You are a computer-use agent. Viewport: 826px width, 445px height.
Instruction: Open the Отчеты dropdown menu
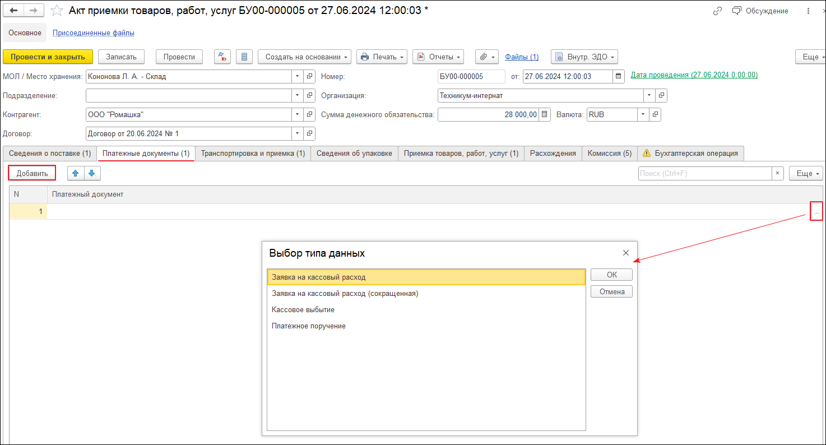point(438,57)
